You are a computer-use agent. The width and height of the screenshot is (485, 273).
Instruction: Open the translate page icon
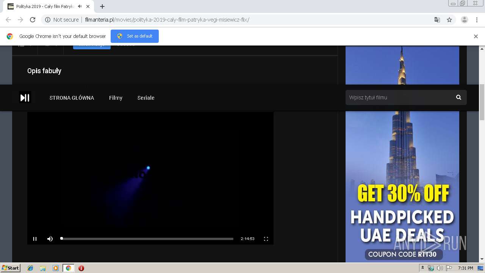(437, 20)
